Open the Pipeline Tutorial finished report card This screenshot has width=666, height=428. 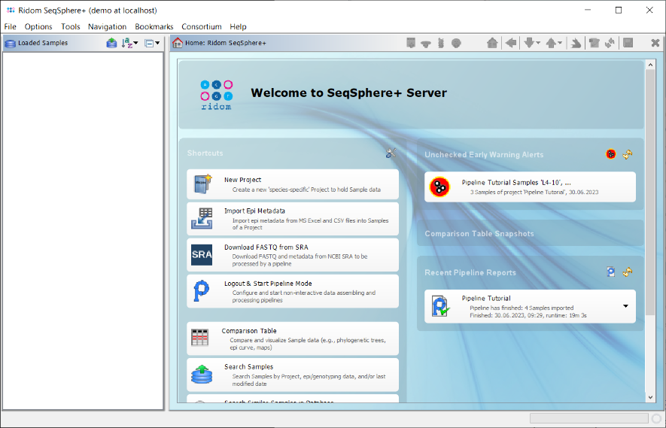point(530,307)
